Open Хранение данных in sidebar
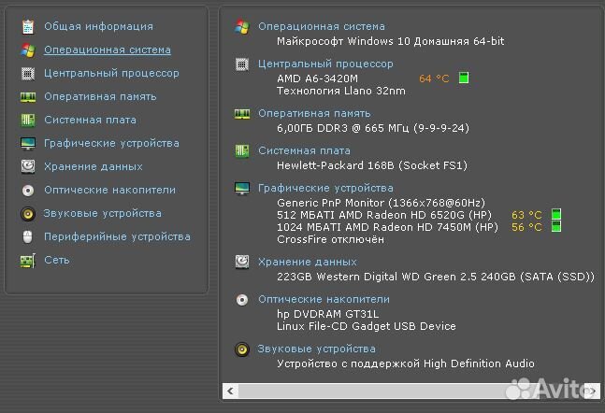This screenshot has height=413, width=605. point(94,166)
